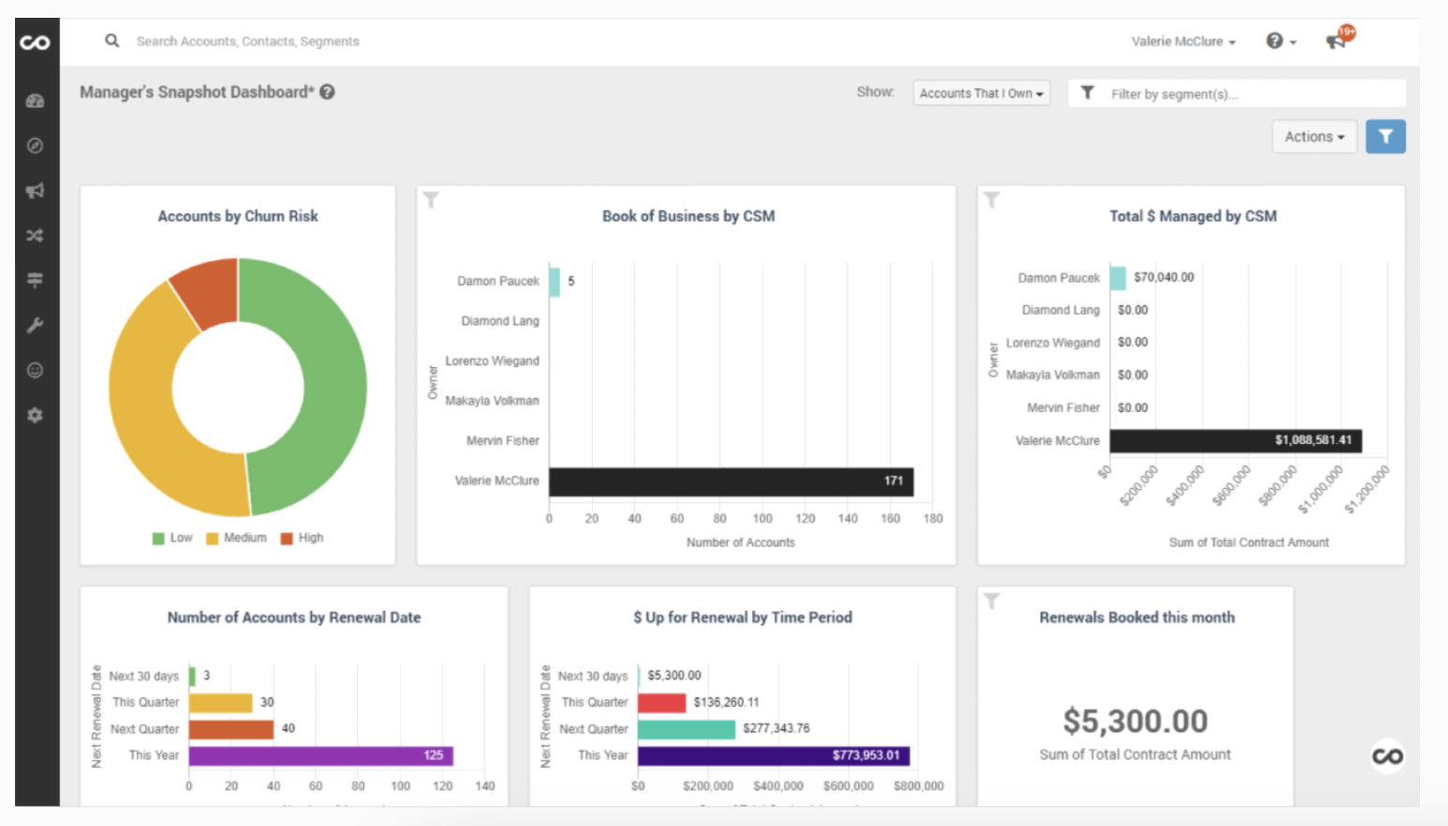The width and height of the screenshot is (1448, 826).
Task: Open the wrench tools icon in sidebar
Action: pyautogui.click(x=36, y=325)
